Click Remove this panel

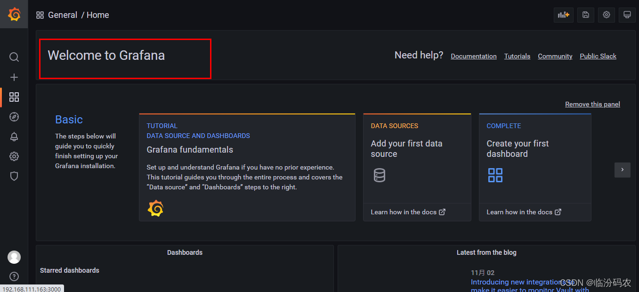pyautogui.click(x=592, y=104)
